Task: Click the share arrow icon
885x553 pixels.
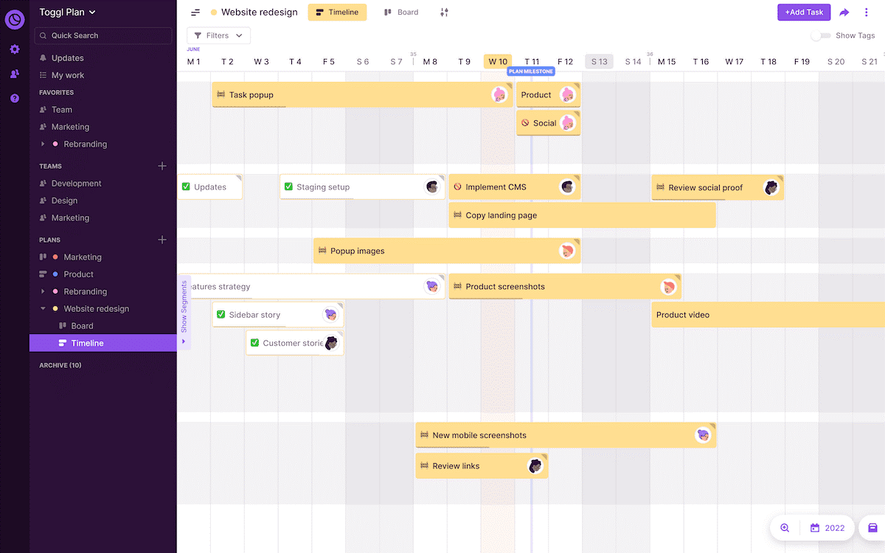Action: pos(844,13)
